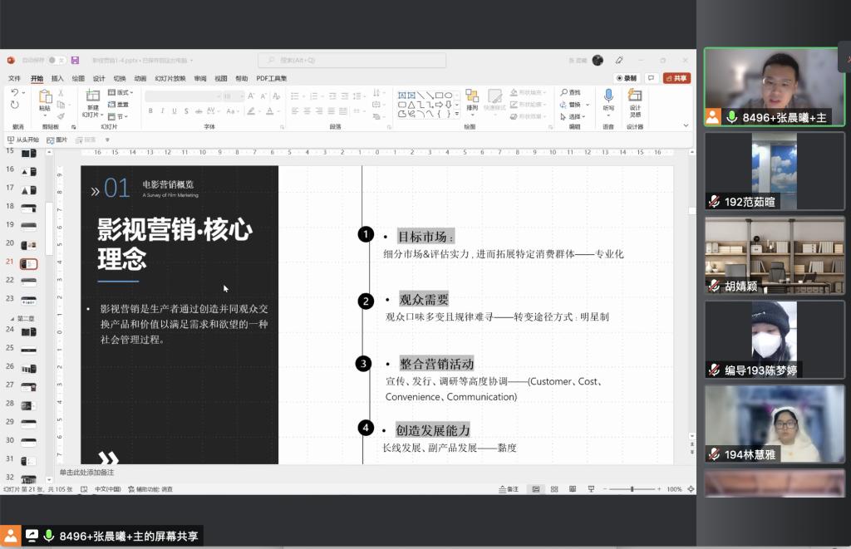Viewport: 851px width, 549px height.
Task: Open the Designer ideas icon
Action: (x=635, y=97)
